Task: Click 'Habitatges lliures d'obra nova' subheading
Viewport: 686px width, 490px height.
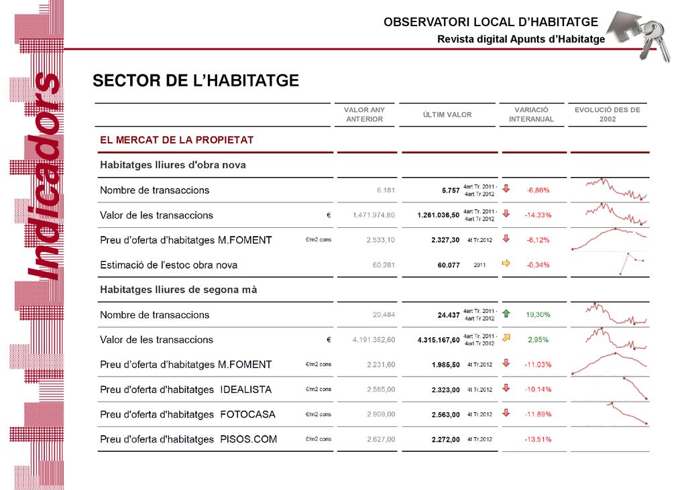Action: 173,165
